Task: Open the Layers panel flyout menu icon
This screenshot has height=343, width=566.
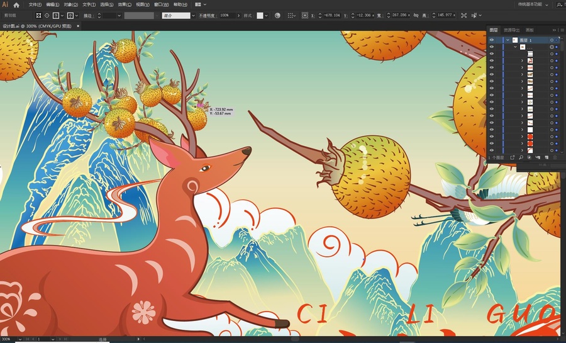Action: [562, 30]
